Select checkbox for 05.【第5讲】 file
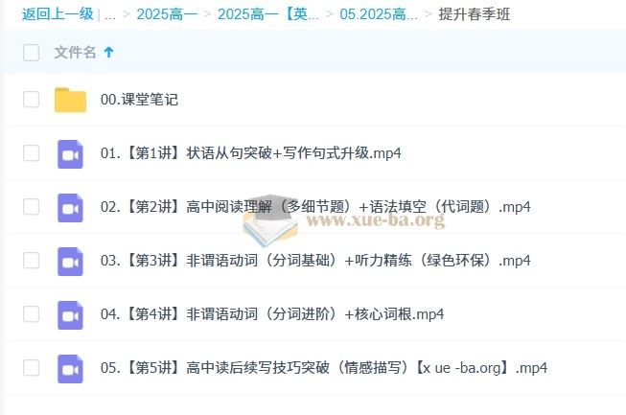This screenshot has width=626, height=415. point(31,367)
